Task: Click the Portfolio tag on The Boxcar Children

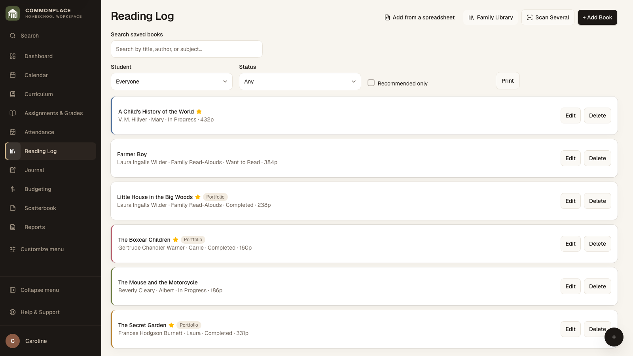Action: coord(193,240)
